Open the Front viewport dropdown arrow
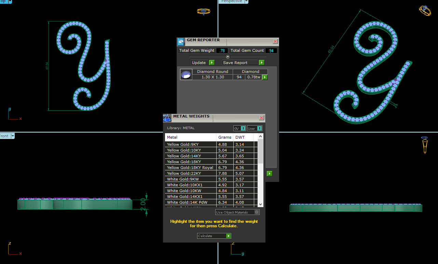 point(13,136)
